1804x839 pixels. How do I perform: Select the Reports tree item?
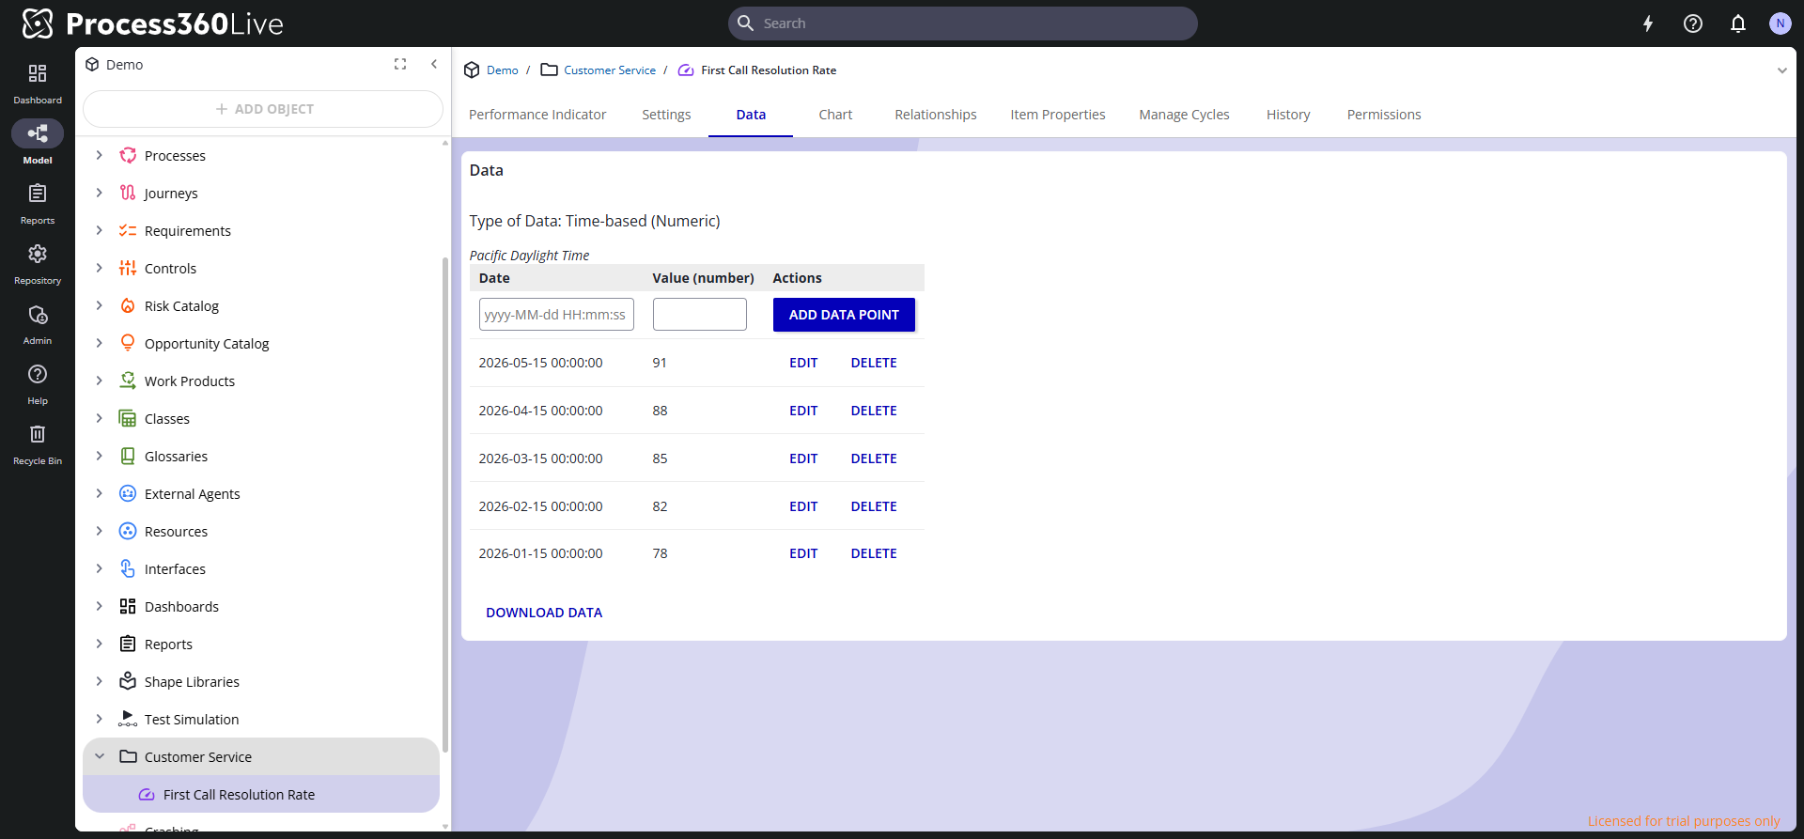[168, 644]
